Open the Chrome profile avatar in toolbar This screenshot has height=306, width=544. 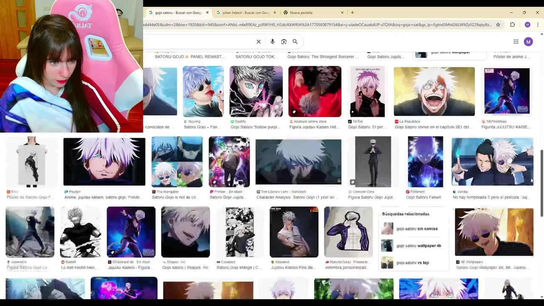[x=527, y=25]
